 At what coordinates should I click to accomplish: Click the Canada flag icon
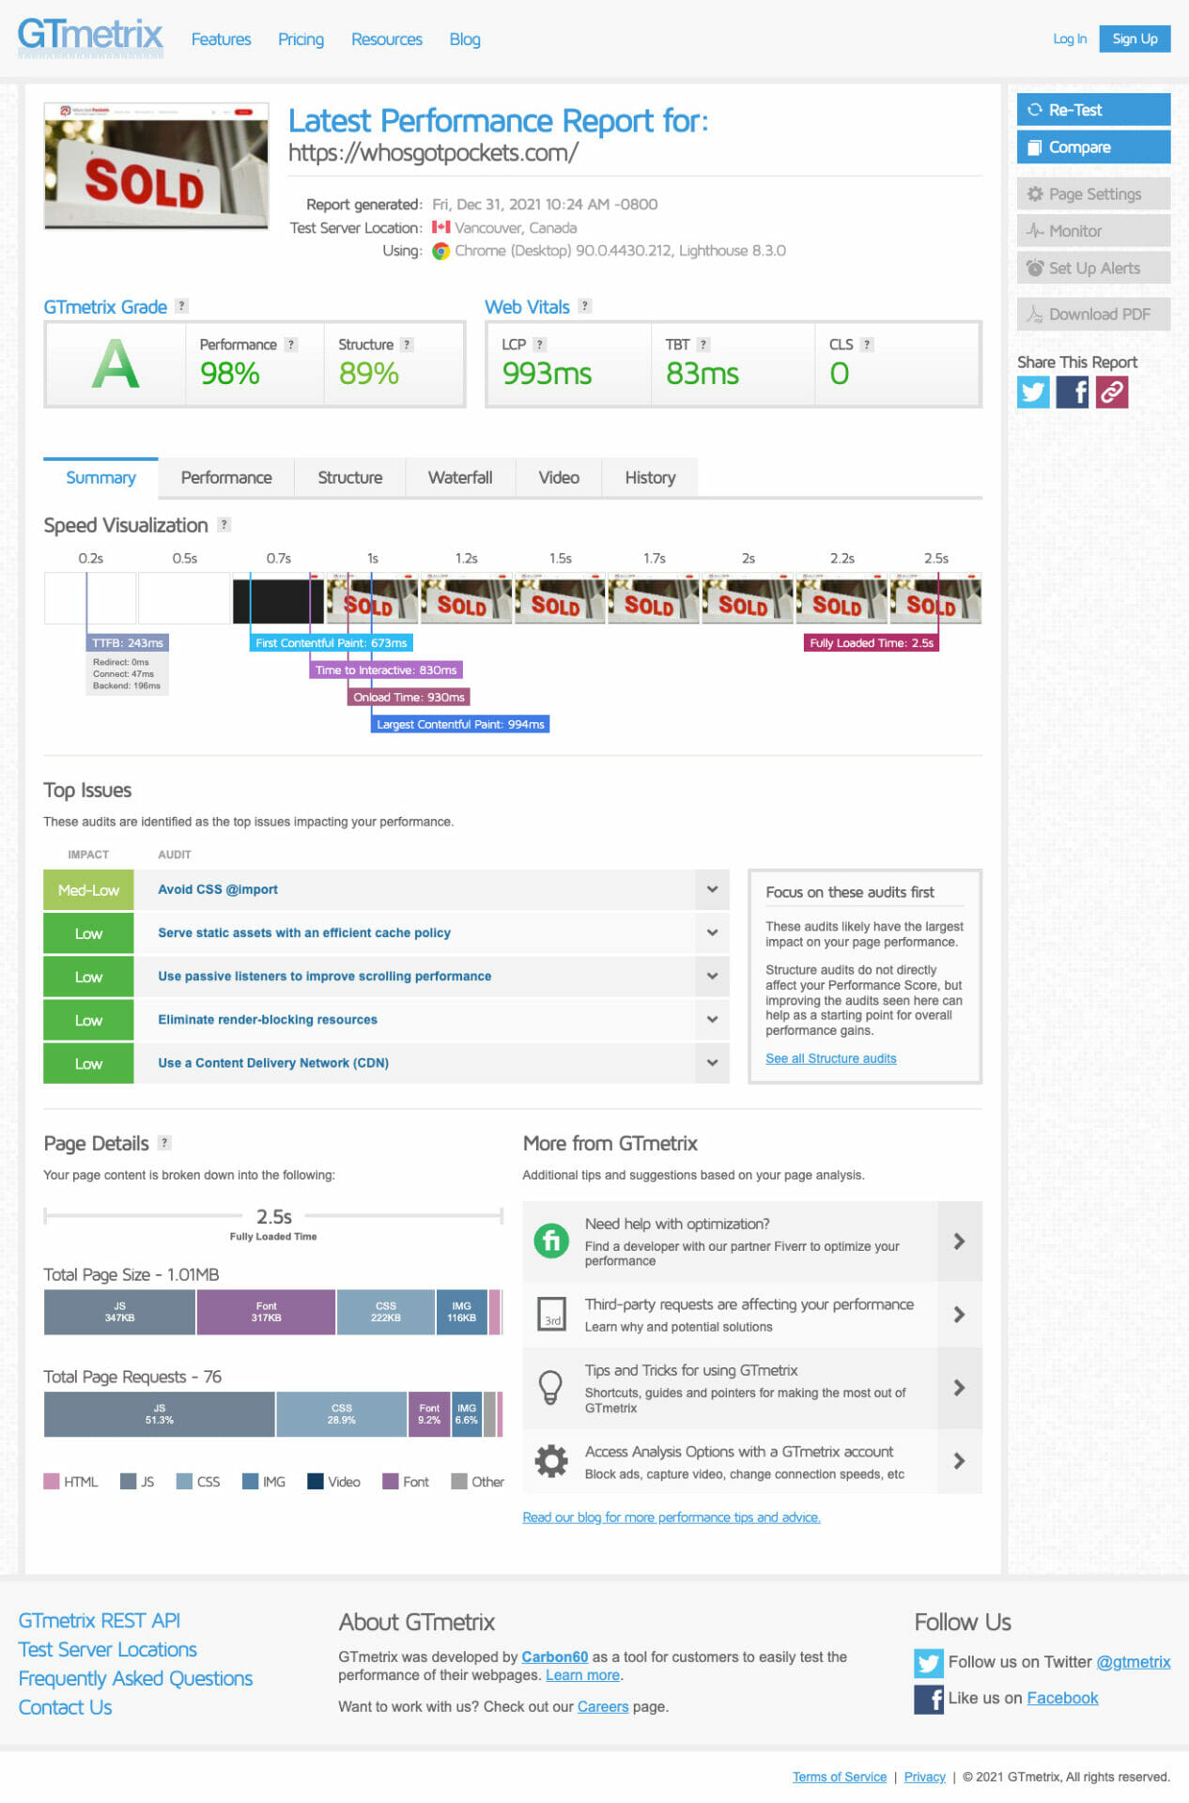pos(440,227)
